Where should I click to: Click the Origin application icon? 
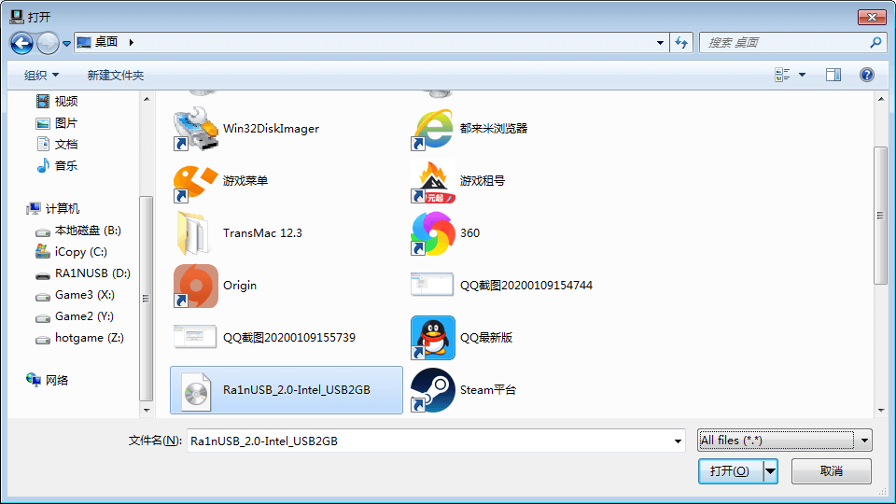click(196, 286)
